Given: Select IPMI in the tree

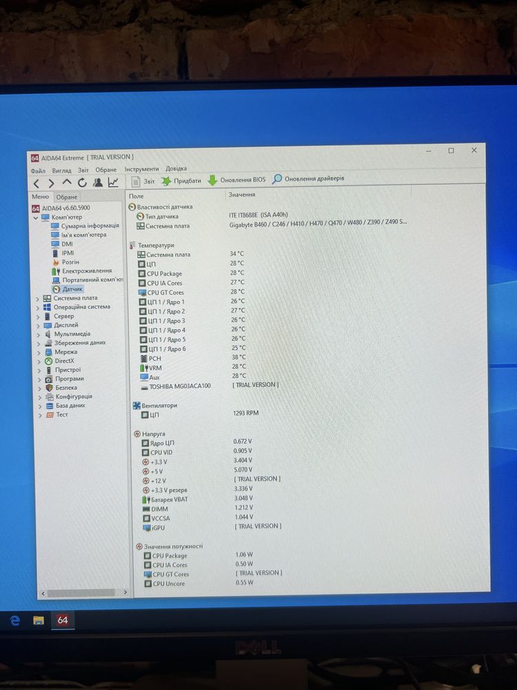Looking at the screenshot, I should (x=63, y=253).
